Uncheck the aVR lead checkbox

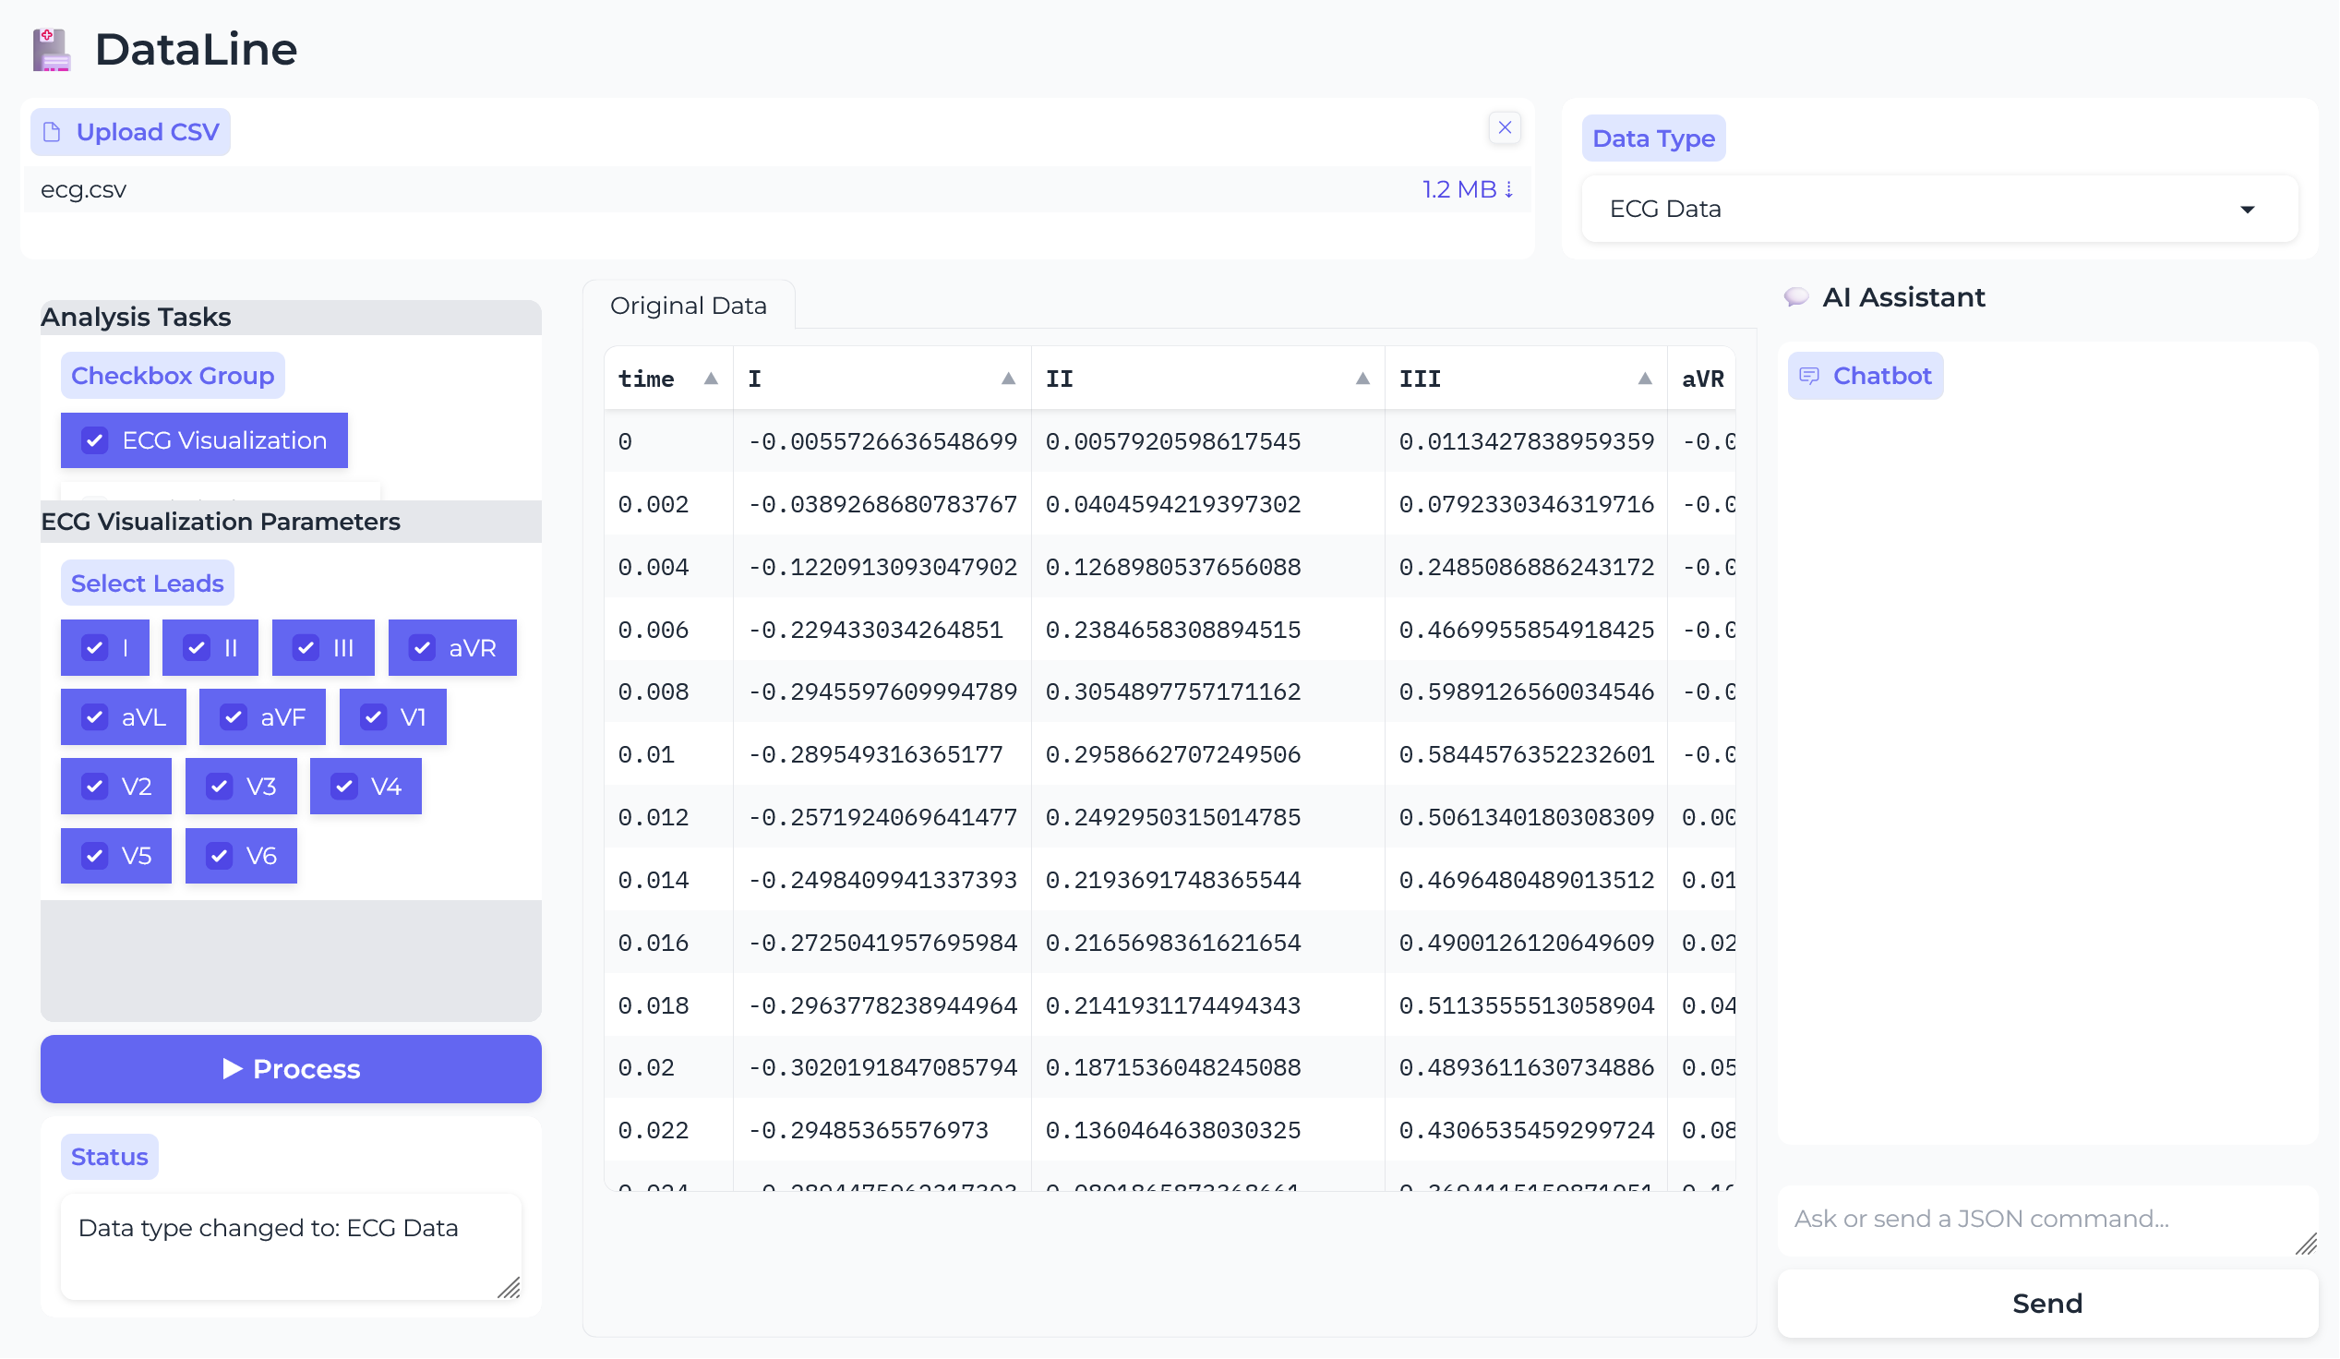coord(423,647)
